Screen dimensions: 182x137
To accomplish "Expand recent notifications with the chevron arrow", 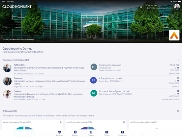I will pos(179,60).
